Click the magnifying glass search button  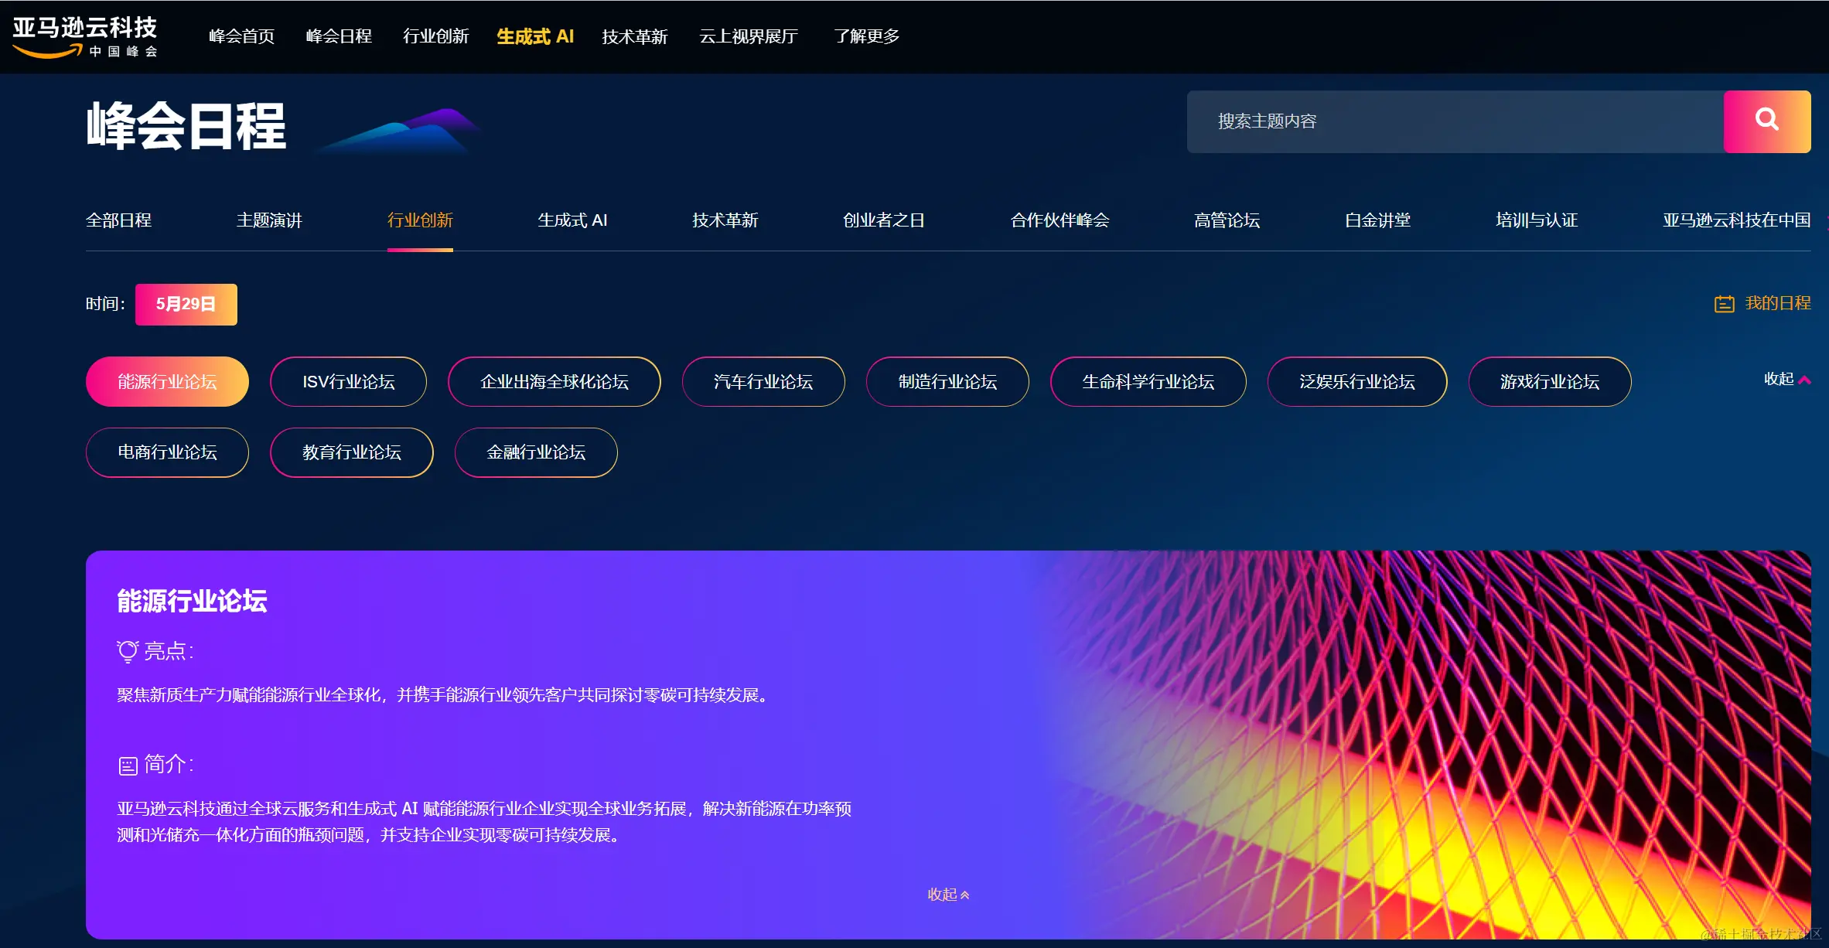(x=1766, y=121)
